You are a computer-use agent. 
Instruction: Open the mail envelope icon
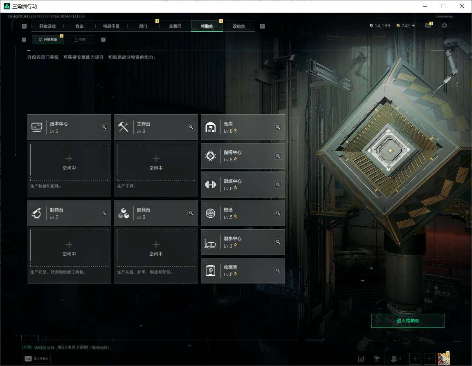pos(428,26)
